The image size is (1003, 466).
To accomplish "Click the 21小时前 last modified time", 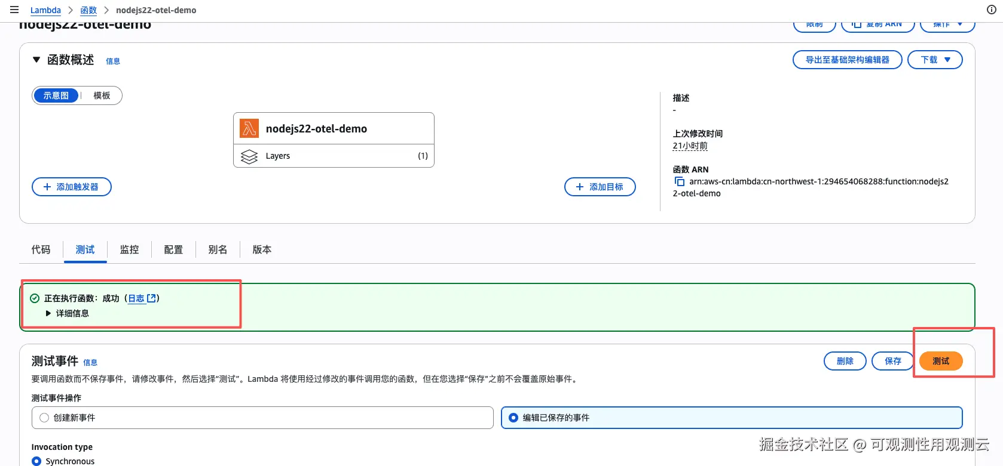I will tap(690, 146).
